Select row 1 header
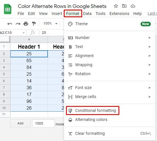The width and height of the screenshot is (157, 141). click(x=5, y=47)
